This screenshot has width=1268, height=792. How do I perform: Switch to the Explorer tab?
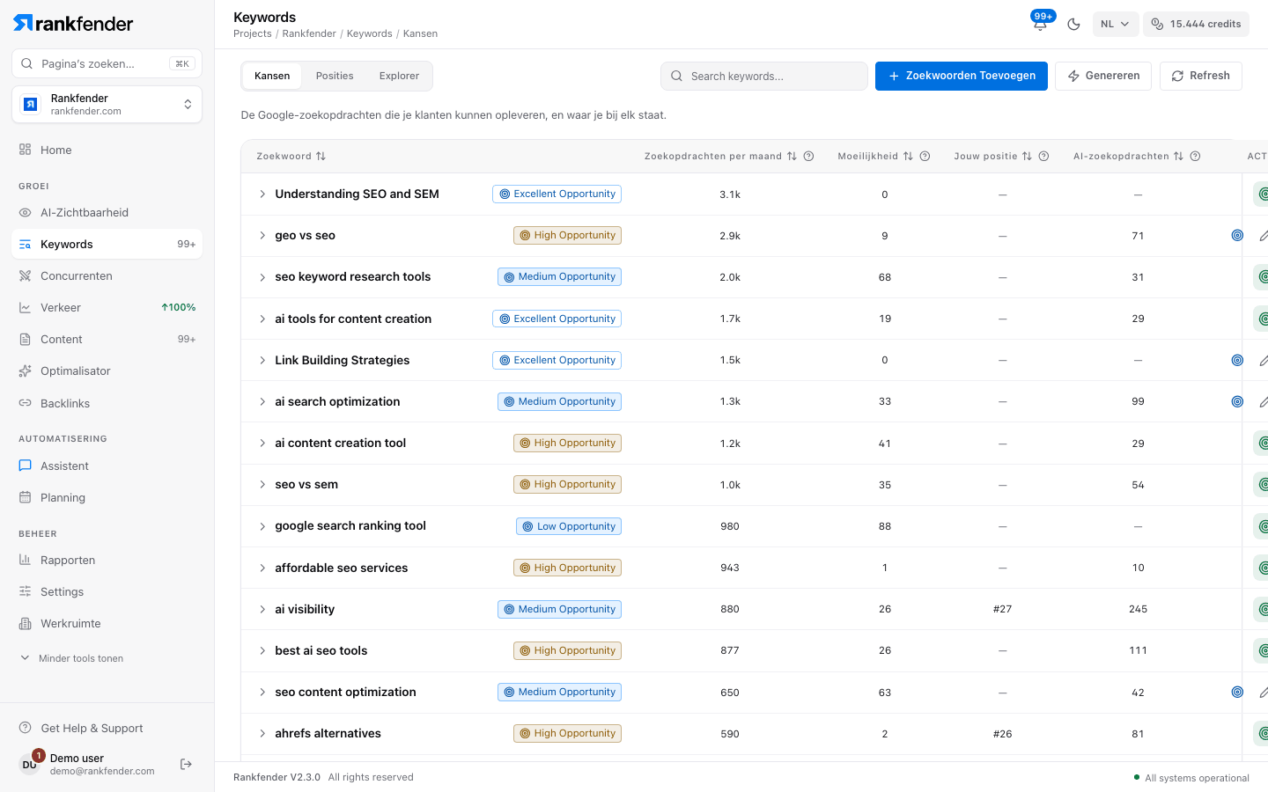[x=399, y=76]
